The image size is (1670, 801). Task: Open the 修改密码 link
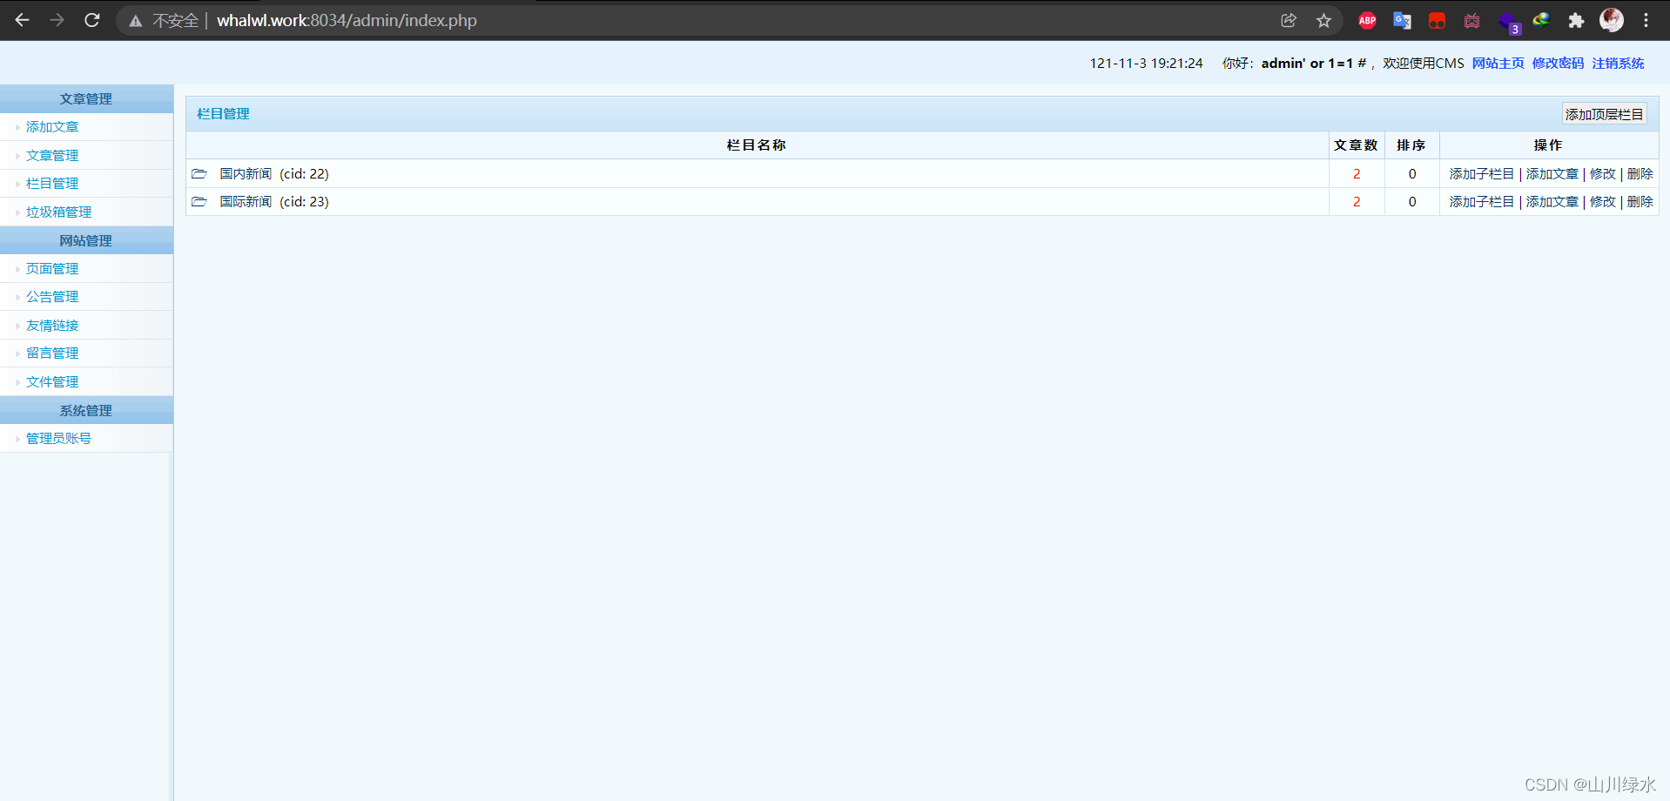click(x=1558, y=63)
